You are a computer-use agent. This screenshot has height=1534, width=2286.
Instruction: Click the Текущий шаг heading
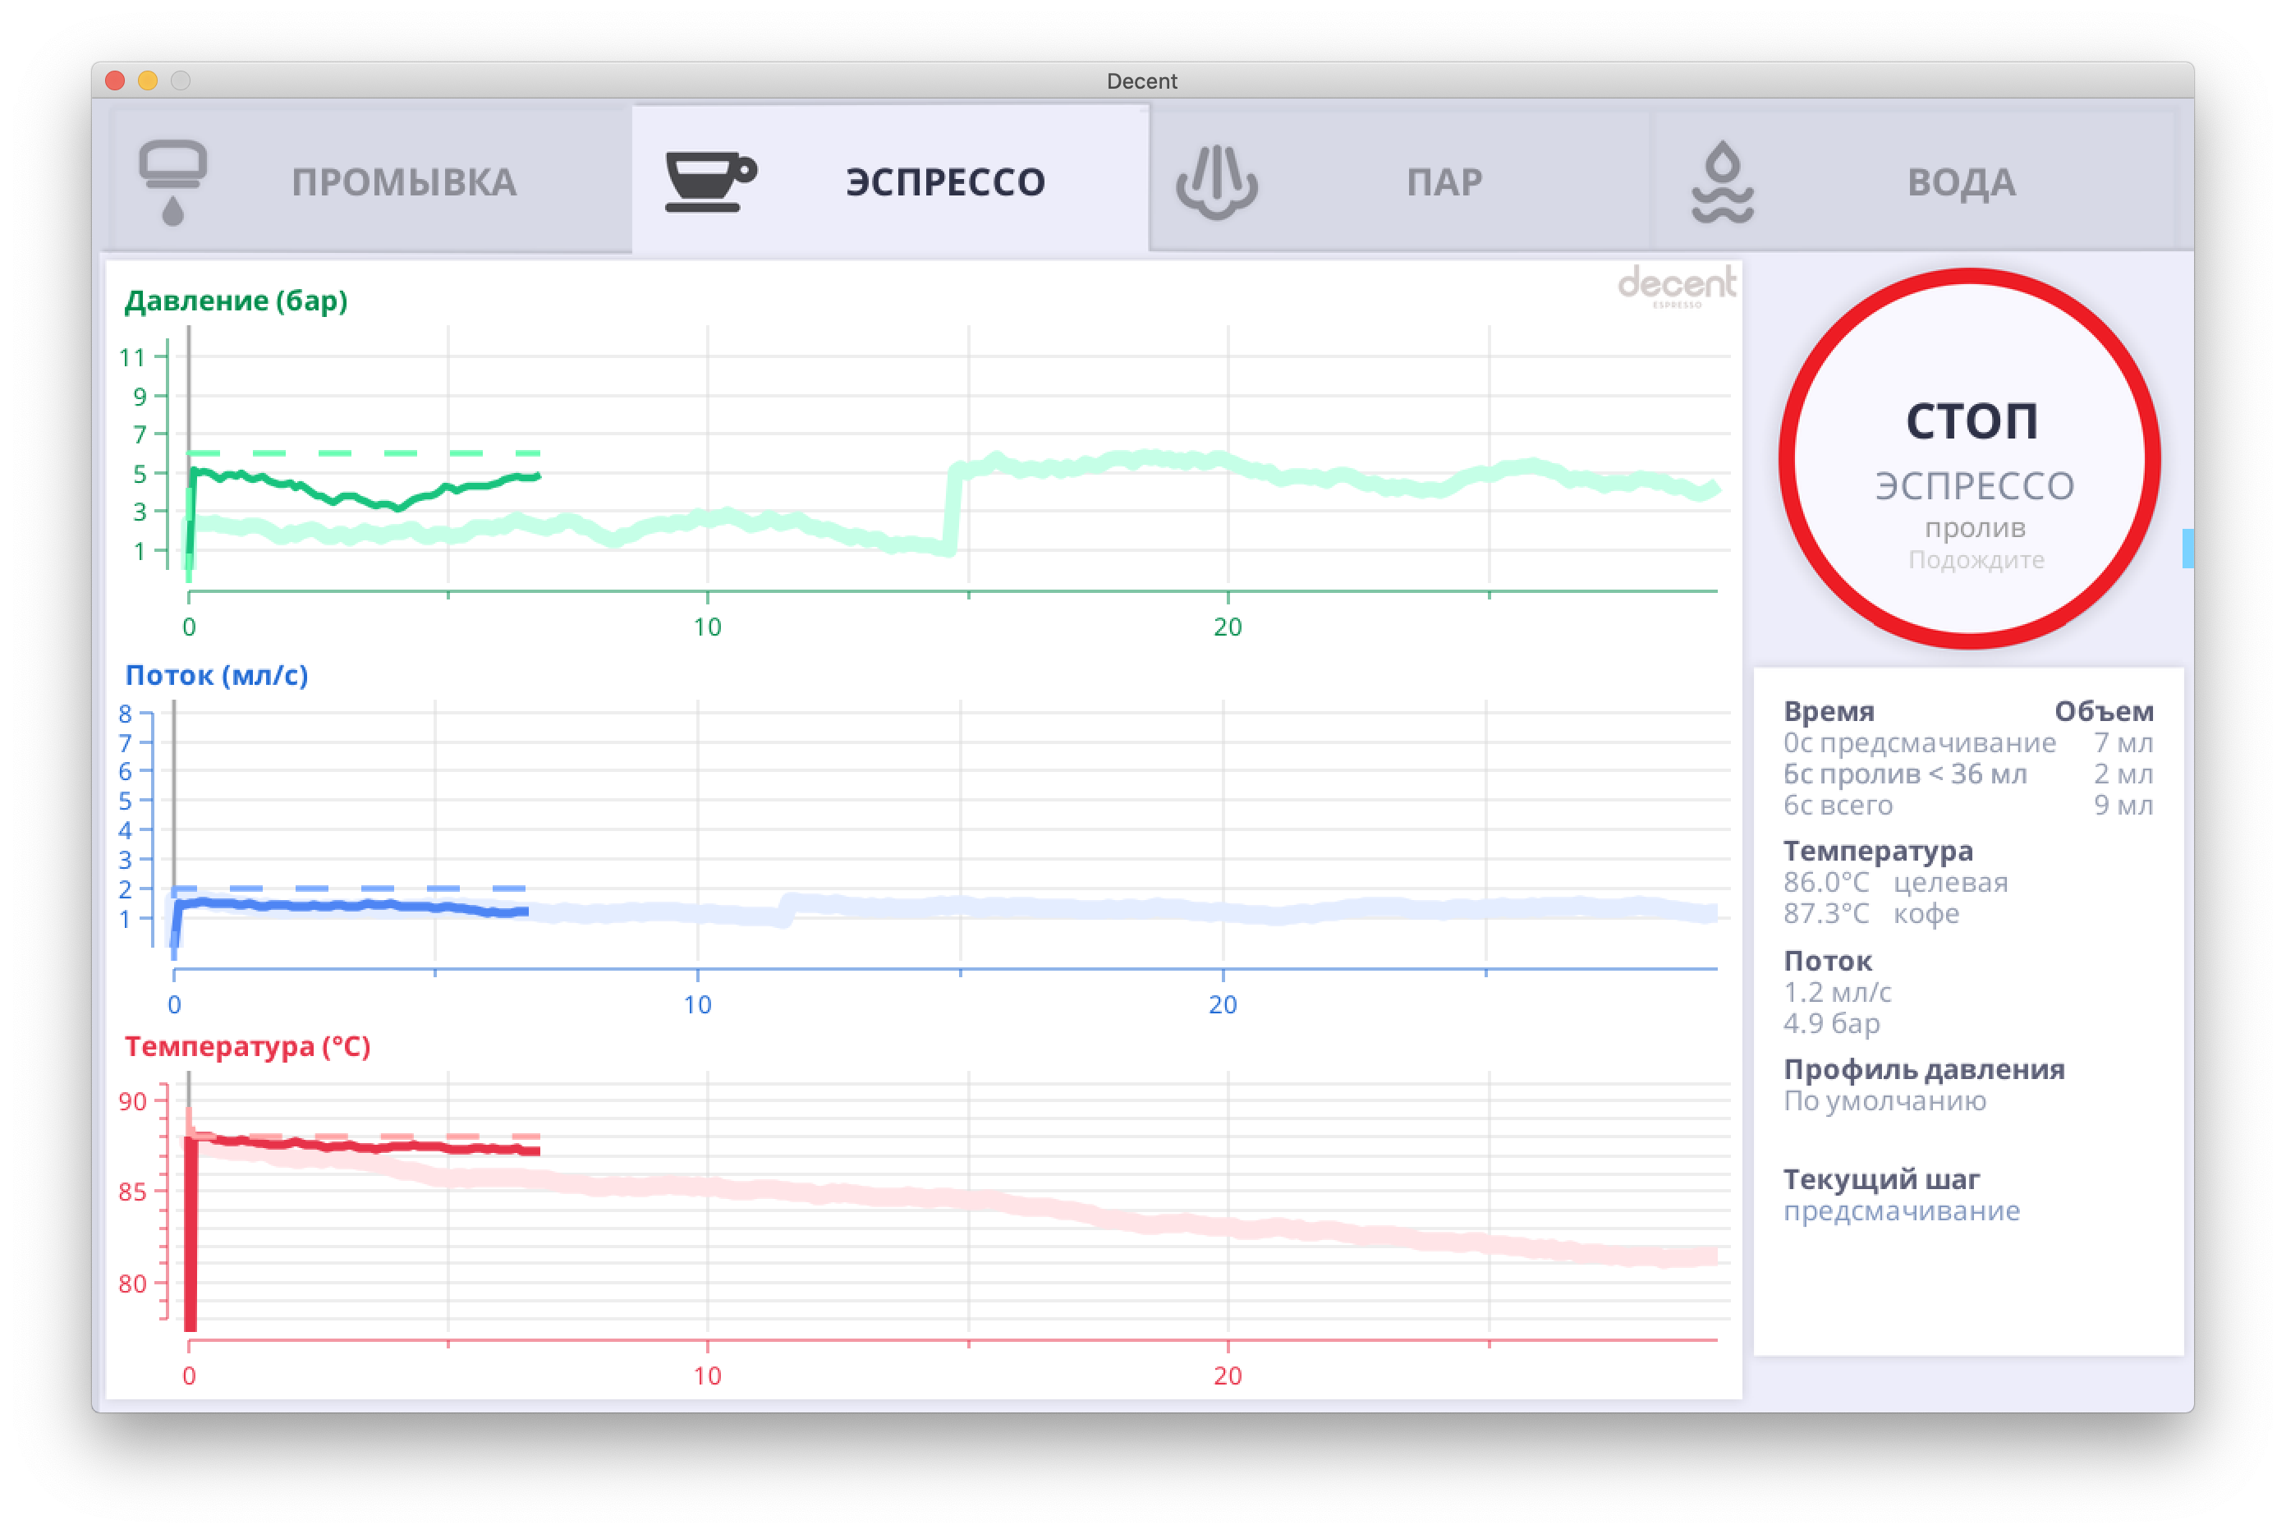coord(1881,1179)
